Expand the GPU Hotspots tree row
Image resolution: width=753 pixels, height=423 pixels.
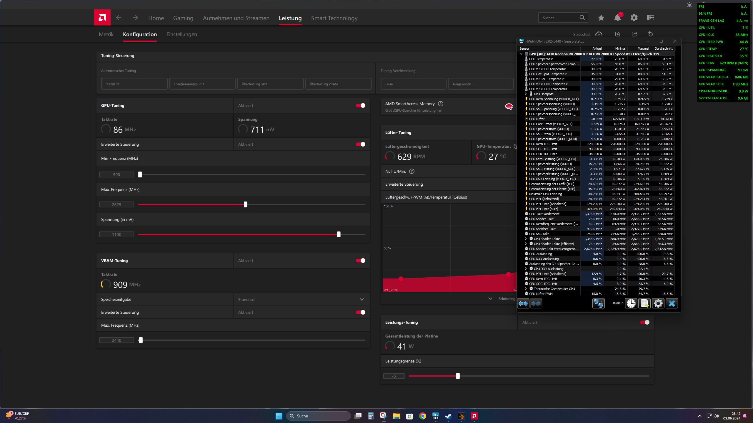point(526,94)
